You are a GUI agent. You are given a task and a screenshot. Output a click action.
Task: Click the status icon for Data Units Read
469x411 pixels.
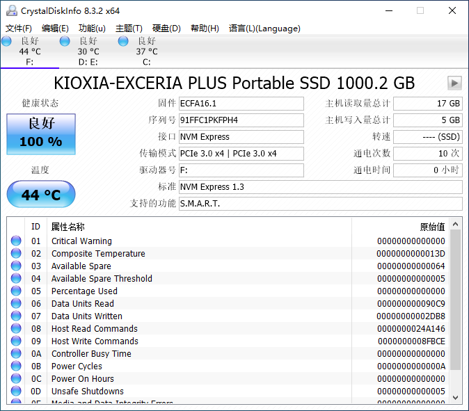[x=16, y=303]
